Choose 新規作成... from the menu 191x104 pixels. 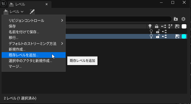(x=34, y=49)
